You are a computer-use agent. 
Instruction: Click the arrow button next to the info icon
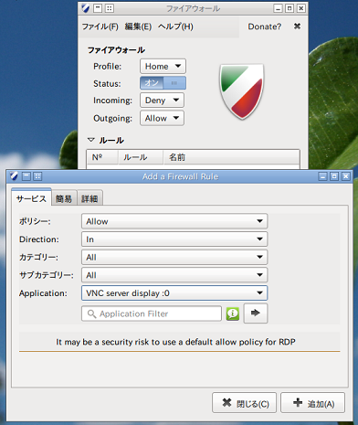[256, 313]
